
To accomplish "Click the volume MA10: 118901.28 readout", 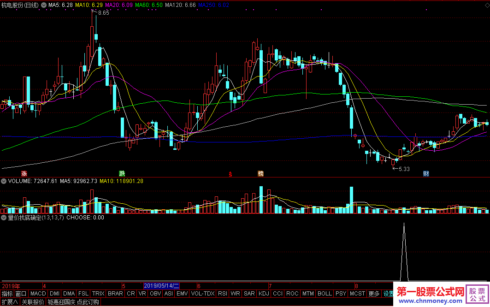I will tap(122, 181).
